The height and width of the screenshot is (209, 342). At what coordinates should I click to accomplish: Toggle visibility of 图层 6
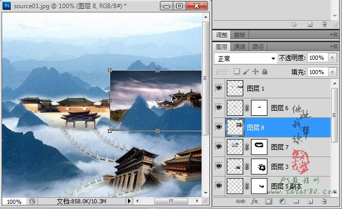pyautogui.click(x=219, y=108)
